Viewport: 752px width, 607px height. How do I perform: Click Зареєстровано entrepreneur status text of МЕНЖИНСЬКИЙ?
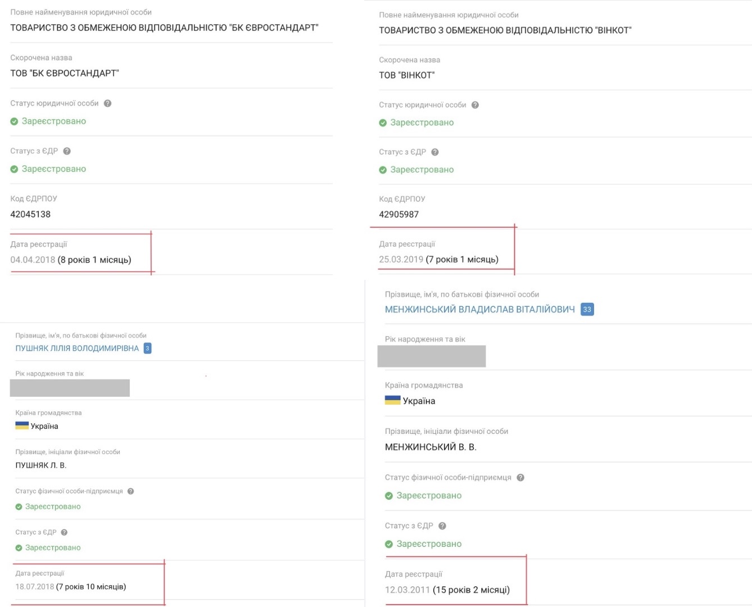429,496
